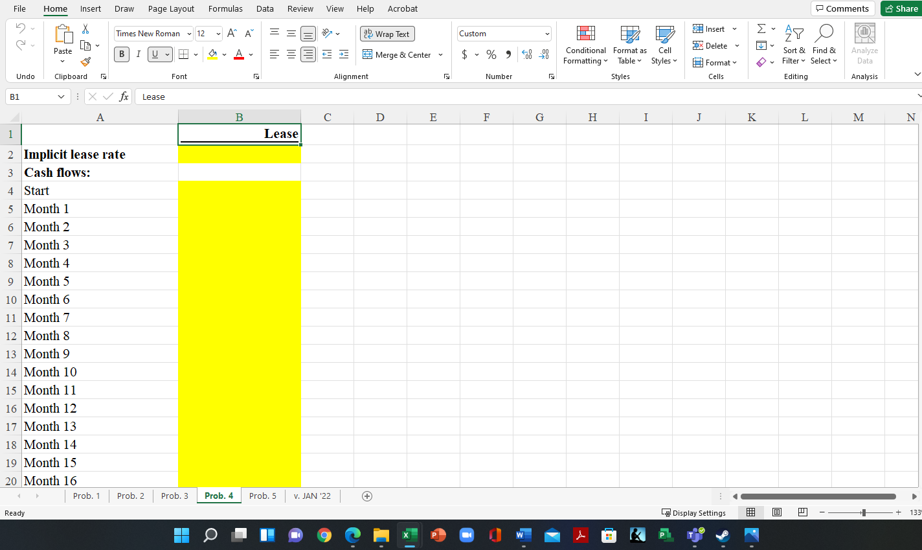Switch to the Data ribbon tab
The image size is (922, 550).
coord(265,8)
